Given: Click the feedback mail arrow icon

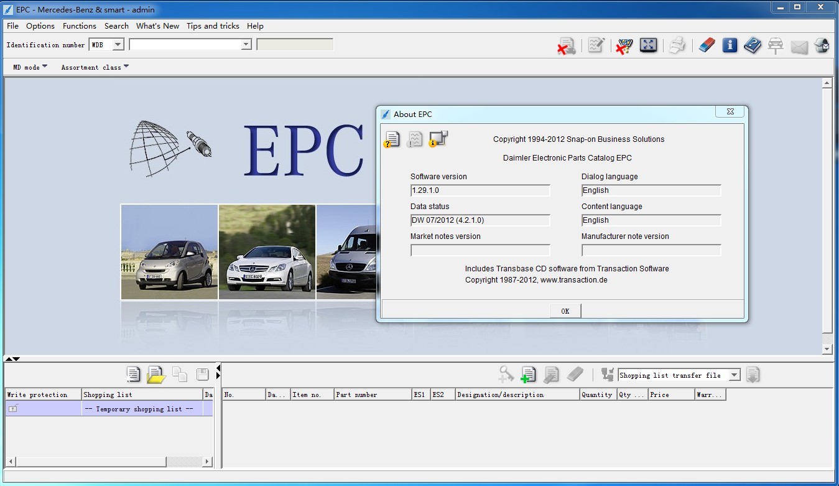Looking at the screenshot, I should tap(822, 45).
